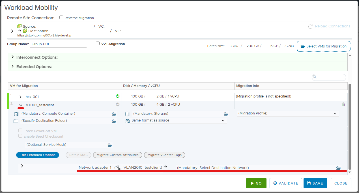The image size is (359, 193).
Task: Click Select VMs for Migration
Action: click(323, 46)
